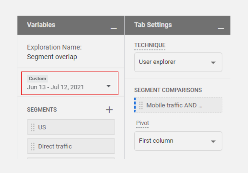Open the User explorer technique dropdown
The height and width of the screenshot is (173, 248).
click(178, 62)
